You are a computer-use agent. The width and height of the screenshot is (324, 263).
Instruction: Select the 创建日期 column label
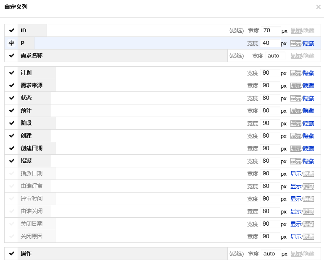pyautogui.click(x=32, y=148)
